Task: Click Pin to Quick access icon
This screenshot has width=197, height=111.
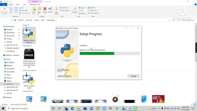Action: 4,10
